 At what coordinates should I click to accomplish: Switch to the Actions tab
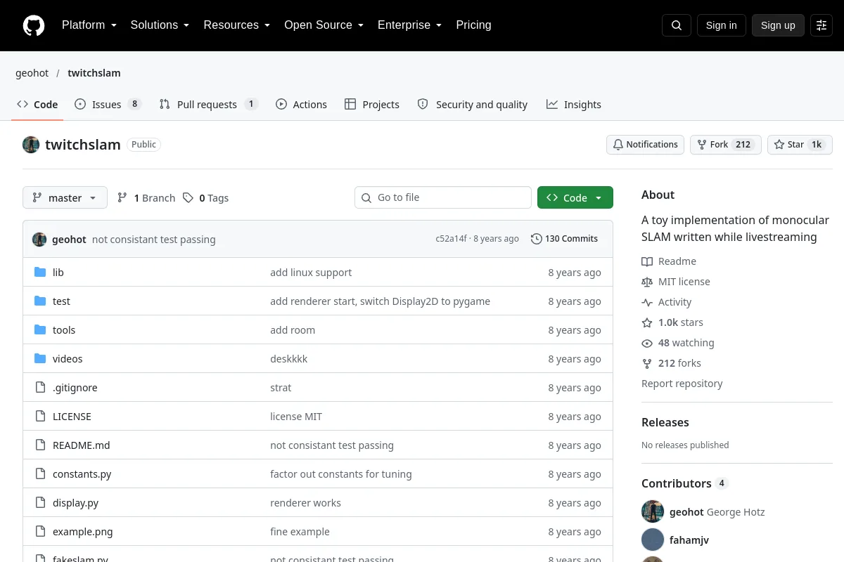(301, 105)
